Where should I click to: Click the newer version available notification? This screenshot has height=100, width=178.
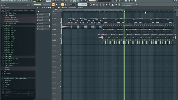(128, 4)
